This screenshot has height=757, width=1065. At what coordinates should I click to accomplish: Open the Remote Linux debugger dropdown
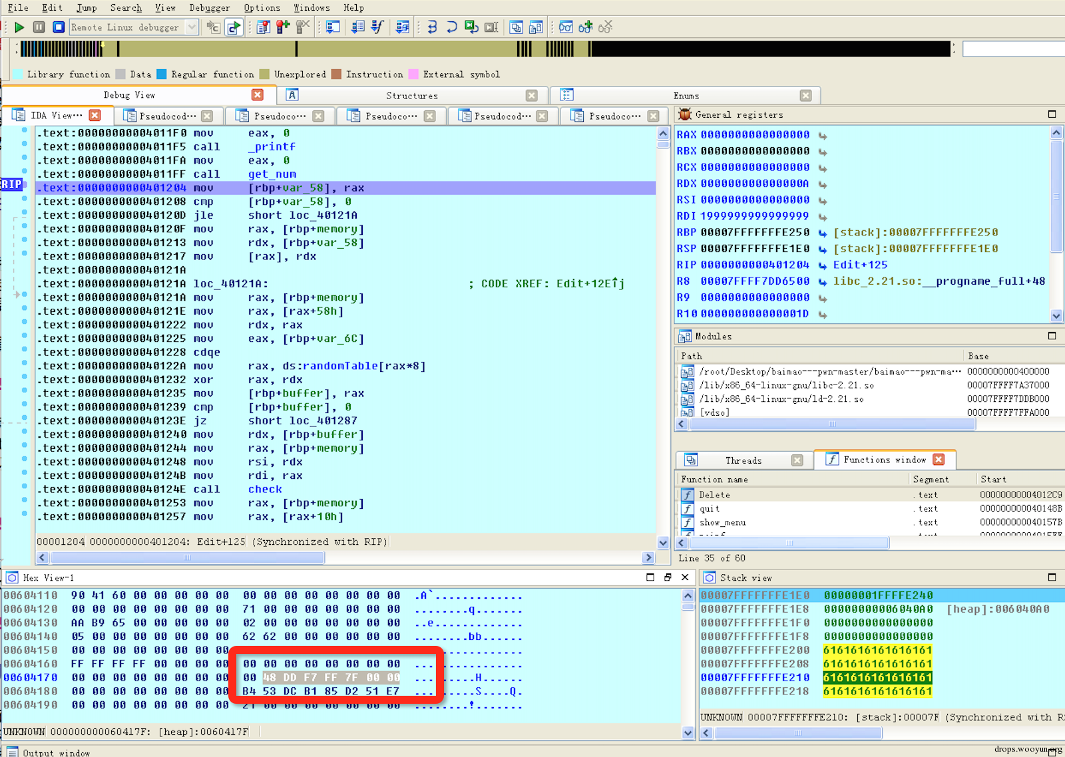192,27
